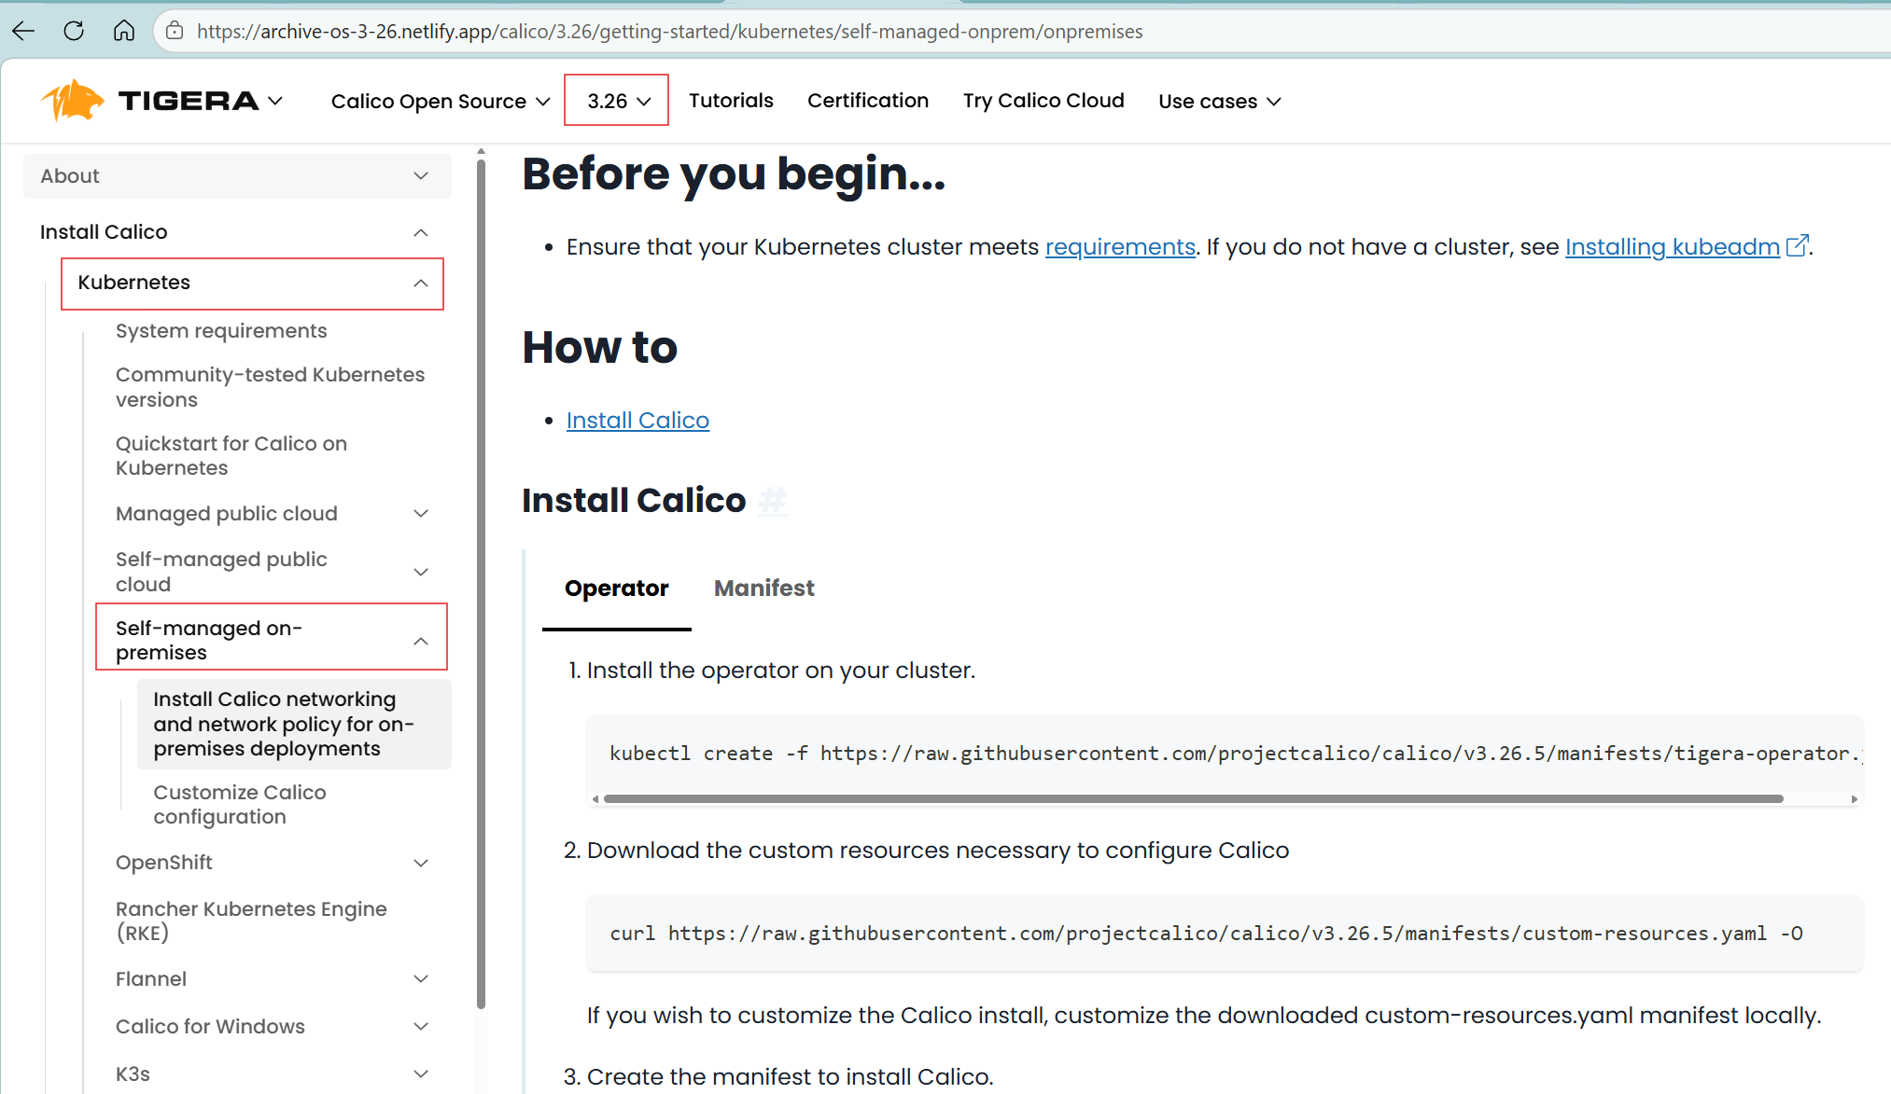
Task: Click the left scroll arrow of kubectl code block
Action: [595, 799]
